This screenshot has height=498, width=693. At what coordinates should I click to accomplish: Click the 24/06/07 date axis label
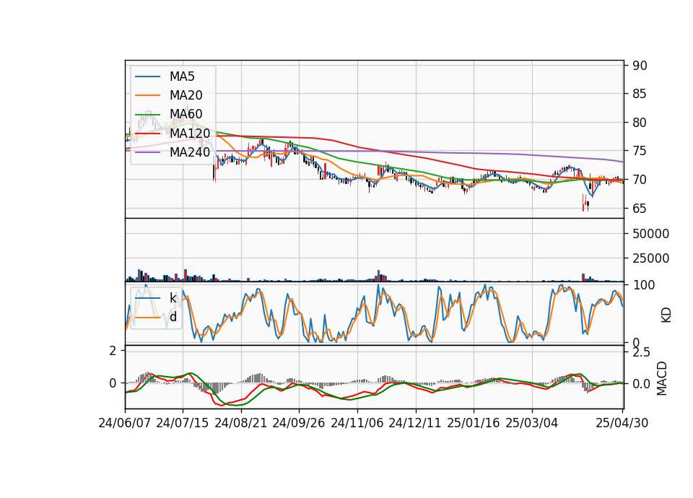pos(125,423)
